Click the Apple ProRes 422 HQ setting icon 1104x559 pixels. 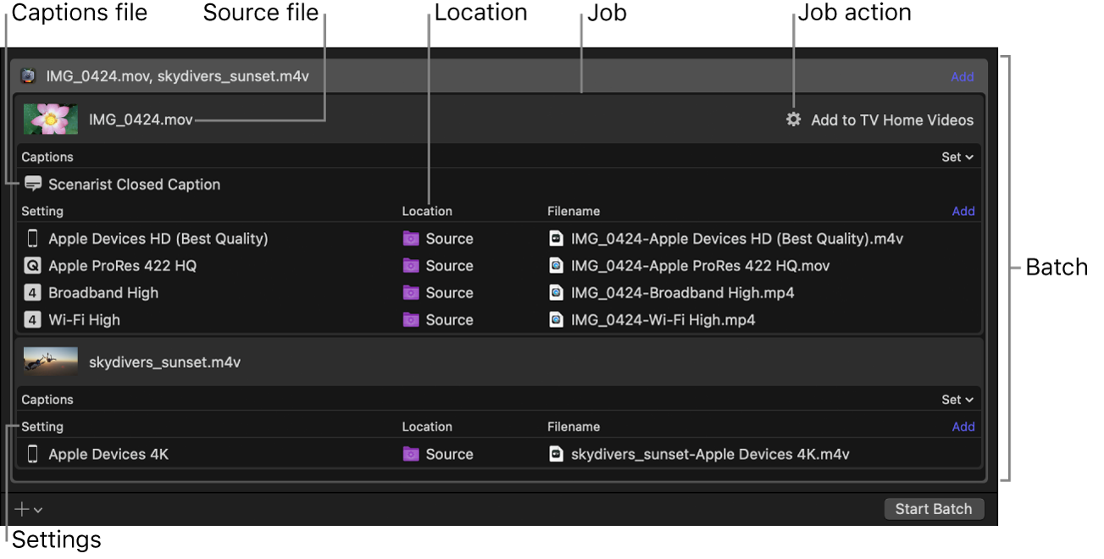[x=34, y=265]
